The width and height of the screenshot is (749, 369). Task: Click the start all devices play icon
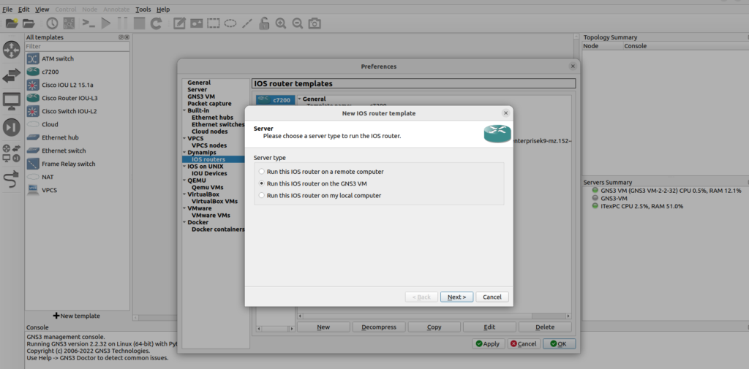coord(106,23)
